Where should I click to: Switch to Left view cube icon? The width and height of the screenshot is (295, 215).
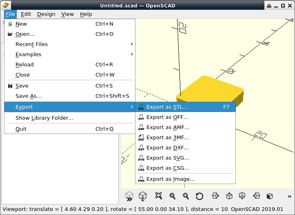pos(256,196)
